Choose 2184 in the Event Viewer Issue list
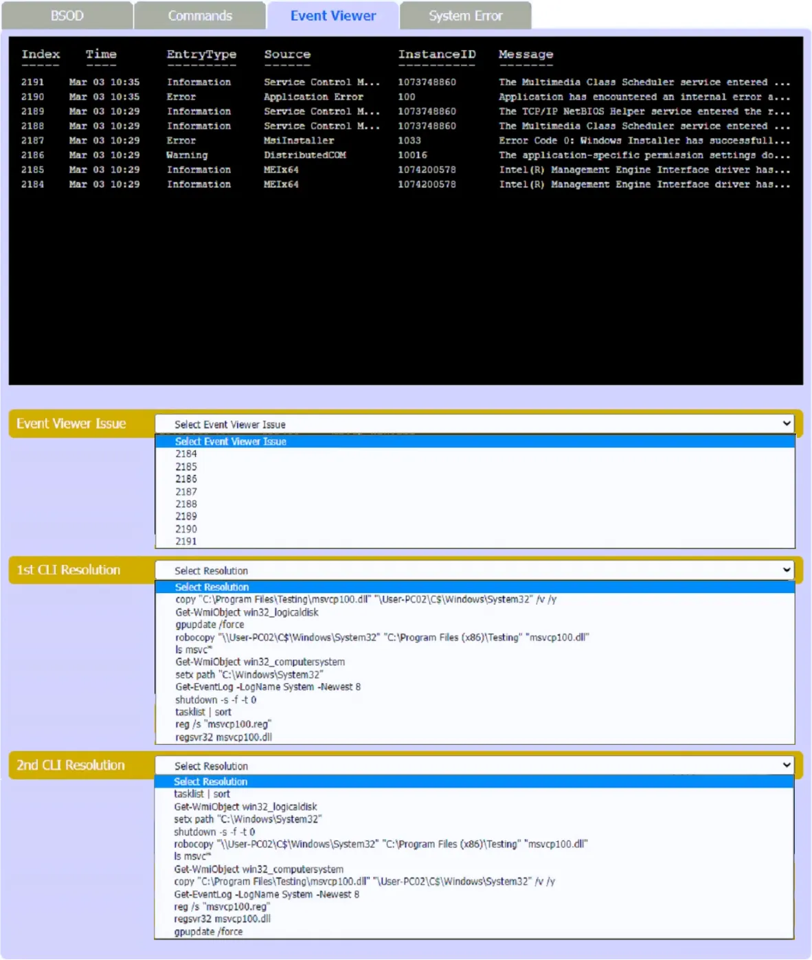This screenshot has height=960, width=812. coord(475,454)
